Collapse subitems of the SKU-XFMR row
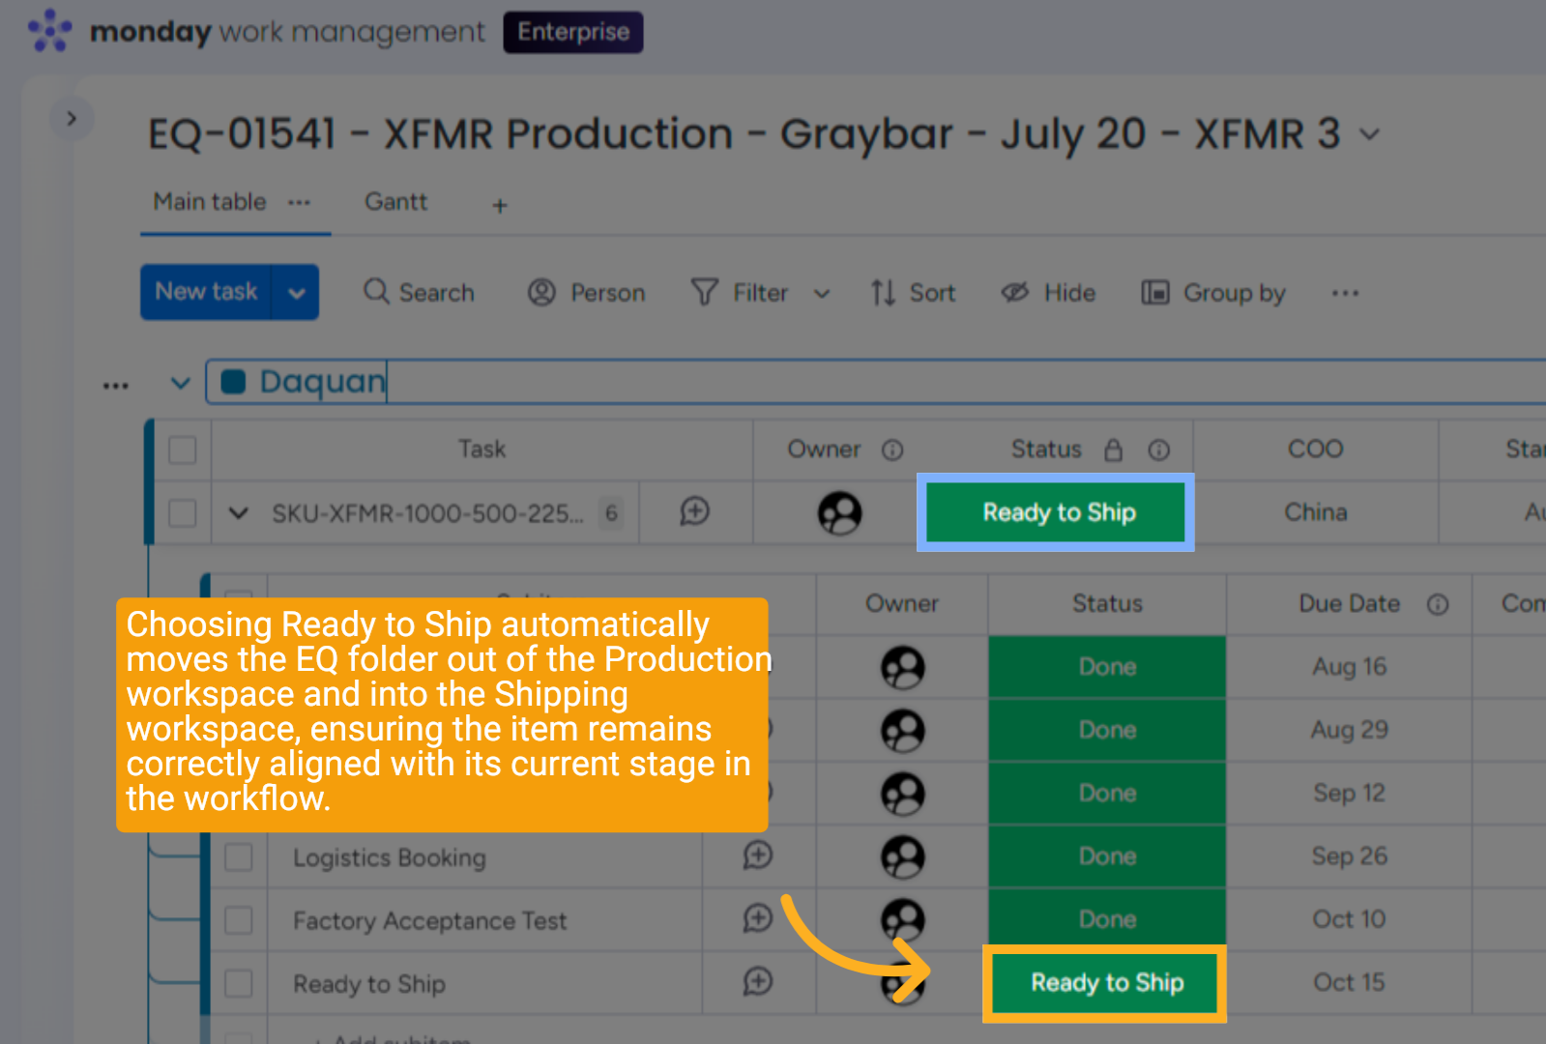The height and width of the screenshot is (1044, 1546). (238, 512)
